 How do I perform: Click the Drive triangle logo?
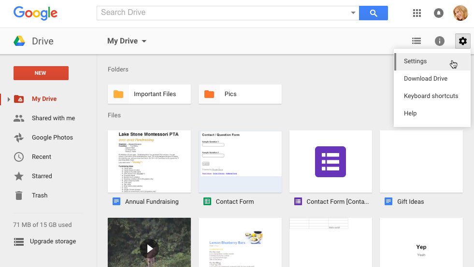point(19,41)
